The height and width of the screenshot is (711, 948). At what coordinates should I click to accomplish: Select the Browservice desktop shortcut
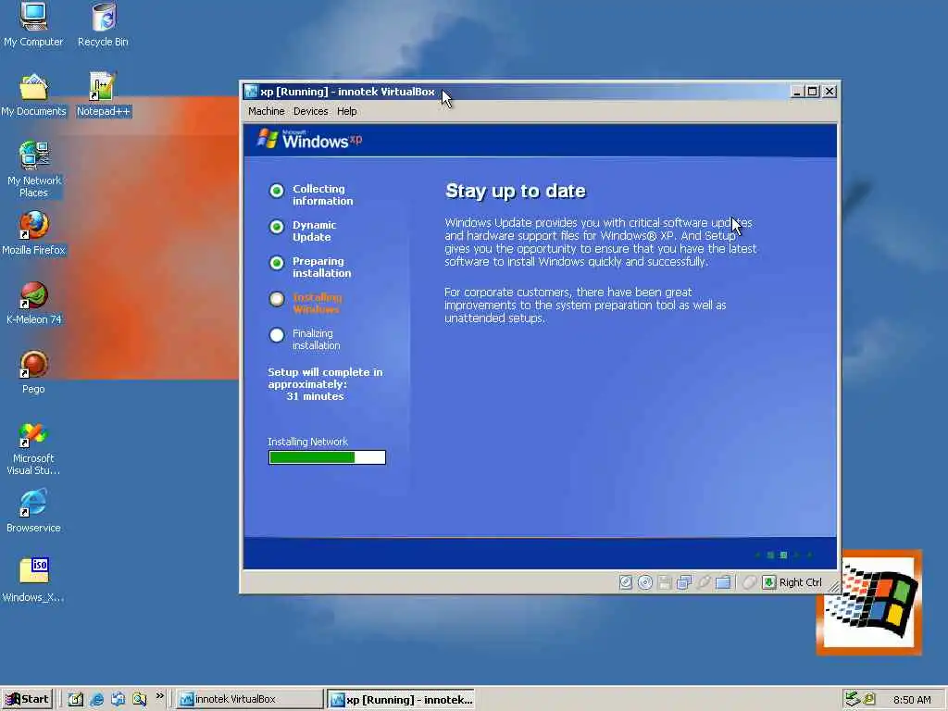[x=33, y=511]
